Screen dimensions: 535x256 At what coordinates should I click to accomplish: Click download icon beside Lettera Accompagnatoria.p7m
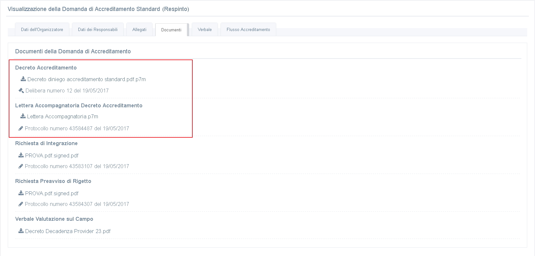(23, 116)
